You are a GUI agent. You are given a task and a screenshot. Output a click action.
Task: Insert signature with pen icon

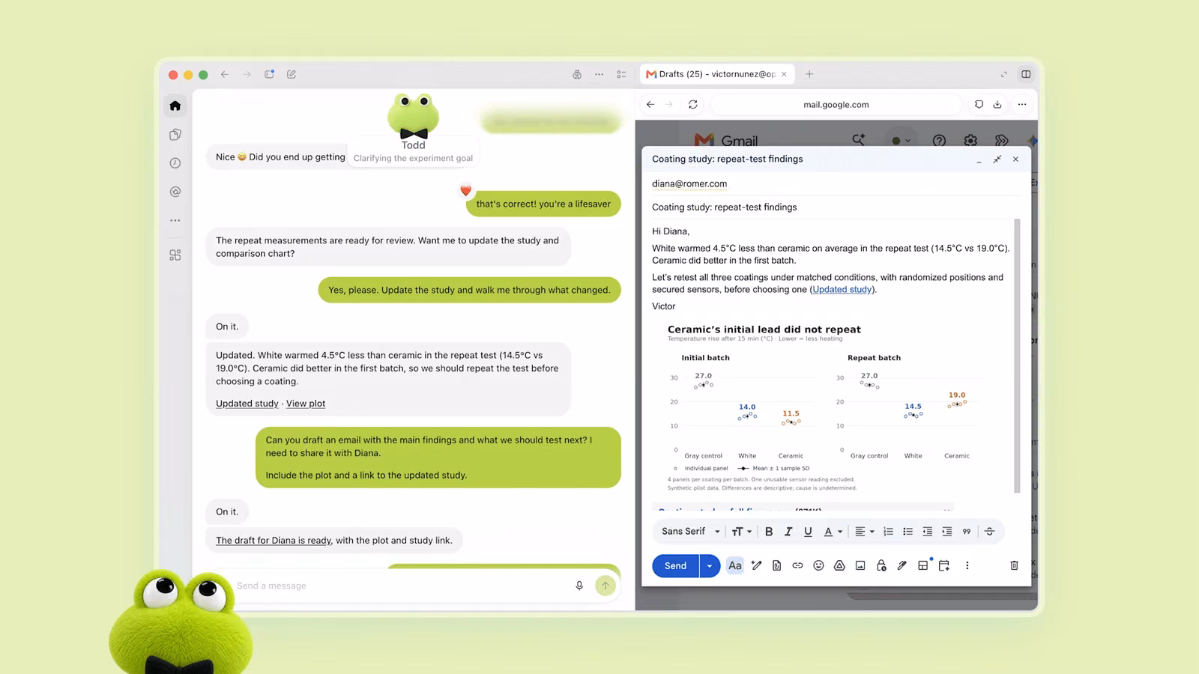902,566
